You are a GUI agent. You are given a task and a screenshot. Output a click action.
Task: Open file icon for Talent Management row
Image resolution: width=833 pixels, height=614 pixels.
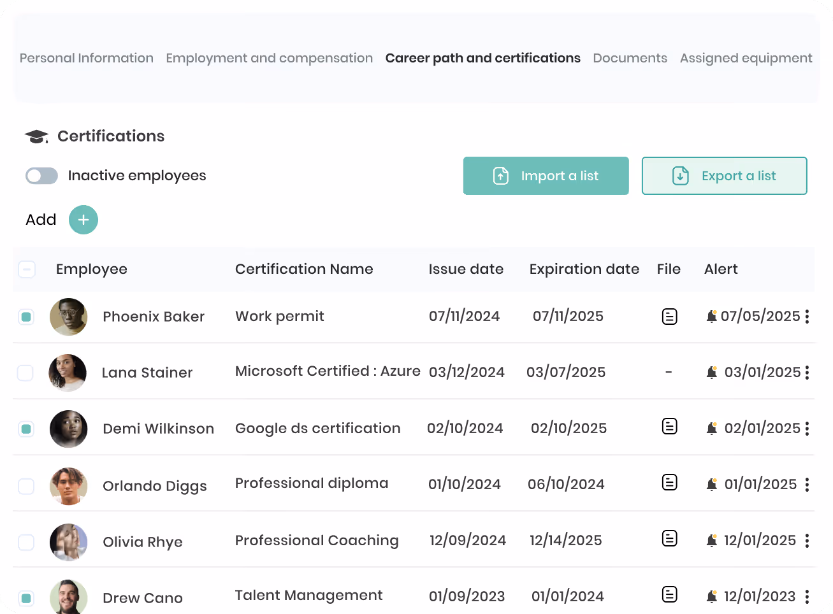click(669, 594)
